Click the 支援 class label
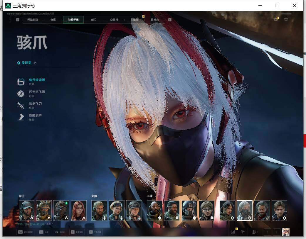 click(94, 196)
